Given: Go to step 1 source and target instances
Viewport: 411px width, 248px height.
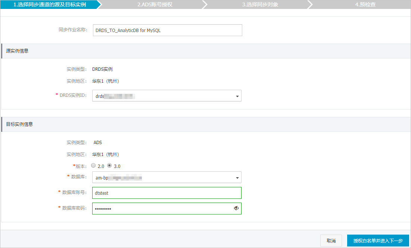Looking at the screenshot, I should (50, 4).
